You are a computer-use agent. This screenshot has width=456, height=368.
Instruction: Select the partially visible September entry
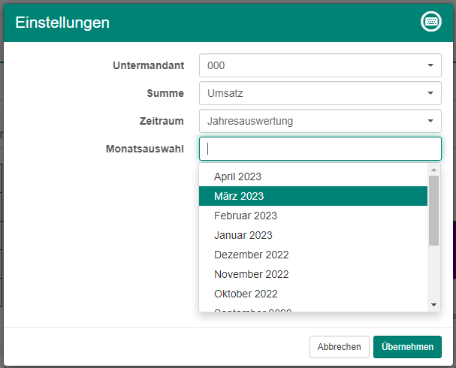click(x=252, y=309)
